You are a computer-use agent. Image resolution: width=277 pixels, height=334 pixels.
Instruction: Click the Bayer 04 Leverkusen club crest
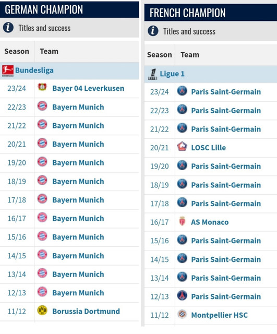pos(42,87)
